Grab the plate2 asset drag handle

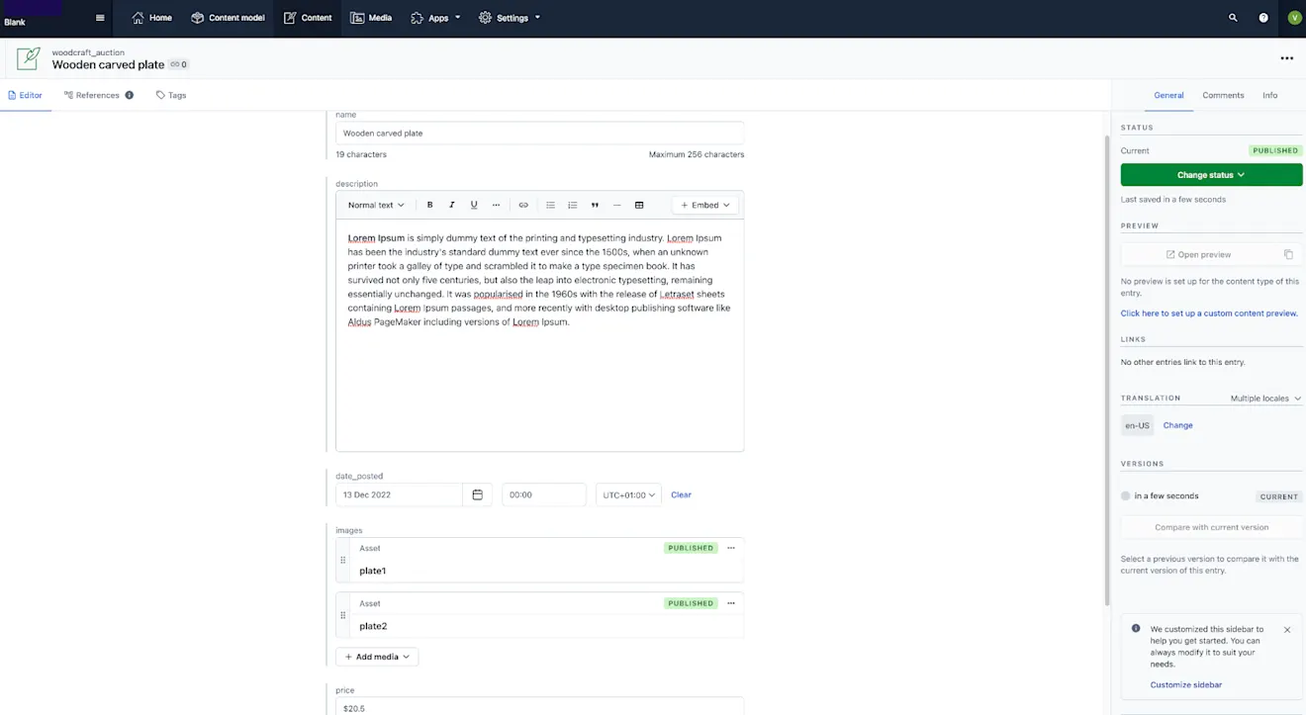click(343, 616)
